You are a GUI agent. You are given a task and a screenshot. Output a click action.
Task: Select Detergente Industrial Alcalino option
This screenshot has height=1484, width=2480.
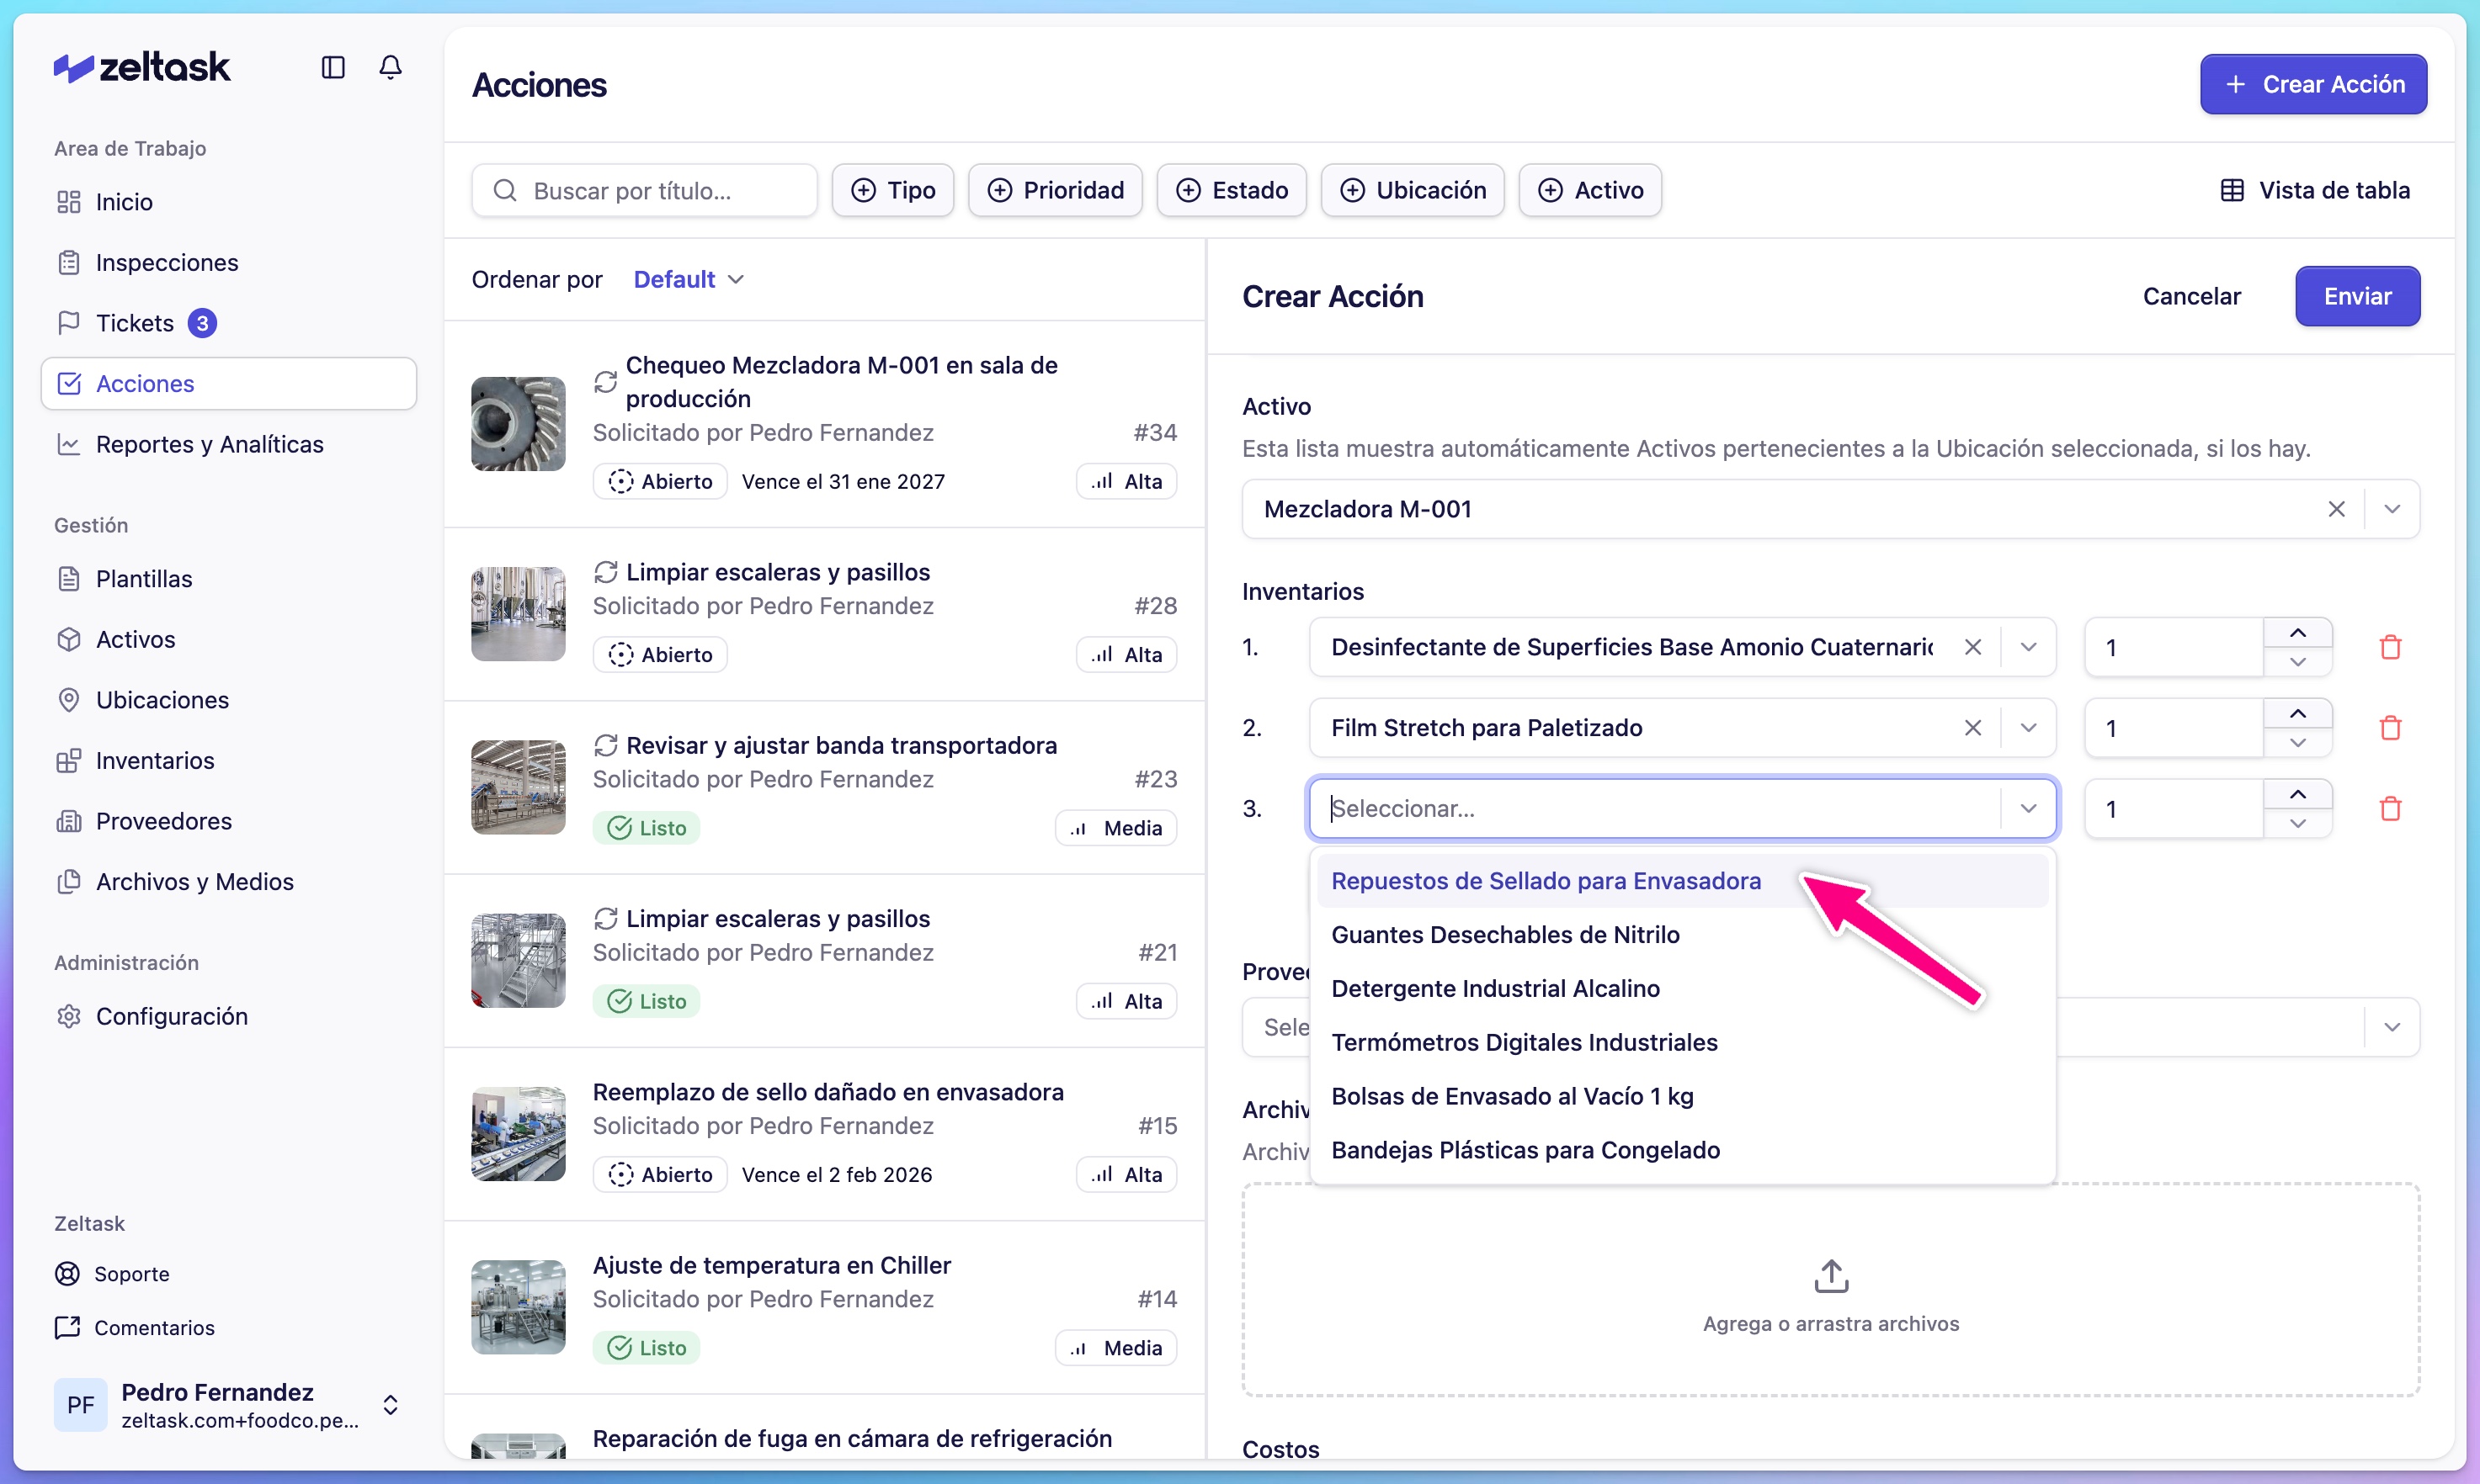click(1683, 989)
